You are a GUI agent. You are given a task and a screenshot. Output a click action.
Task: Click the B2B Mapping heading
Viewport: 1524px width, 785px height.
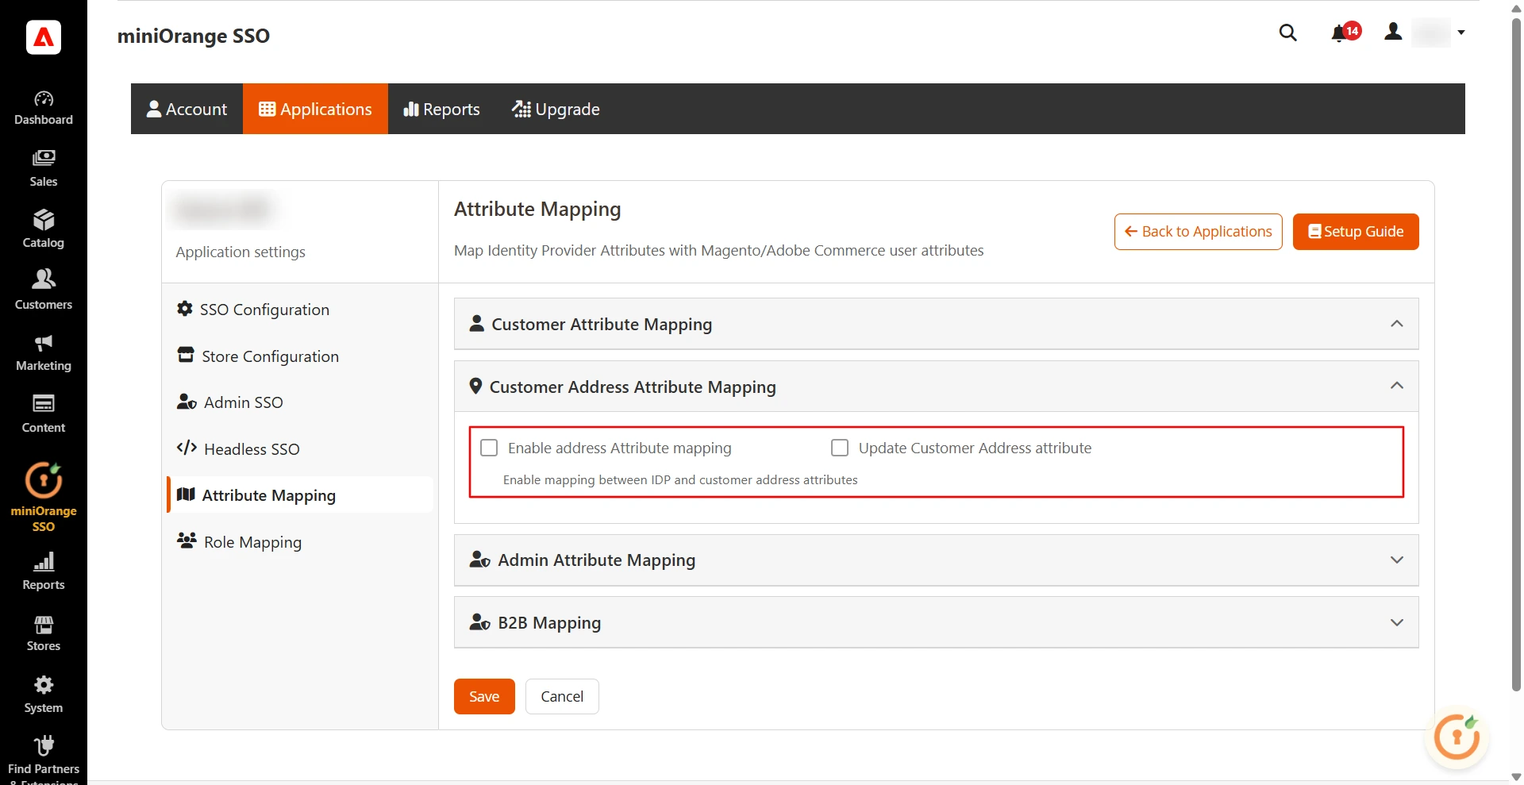tap(549, 622)
